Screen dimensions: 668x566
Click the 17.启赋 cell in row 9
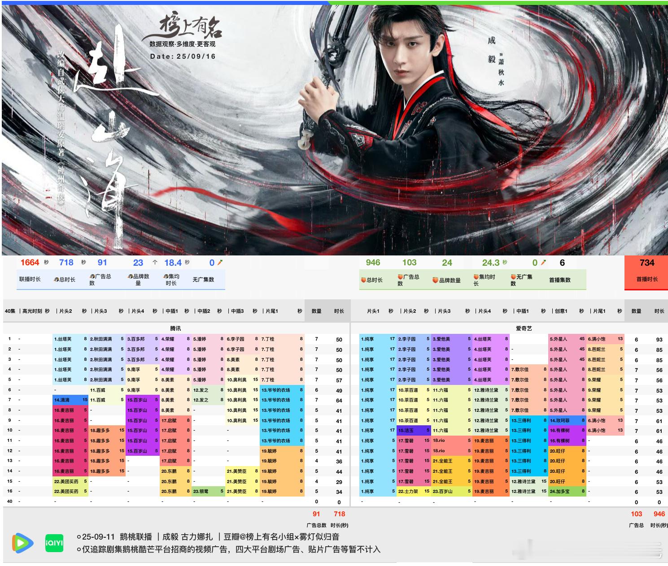pyautogui.click(x=176, y=420)
